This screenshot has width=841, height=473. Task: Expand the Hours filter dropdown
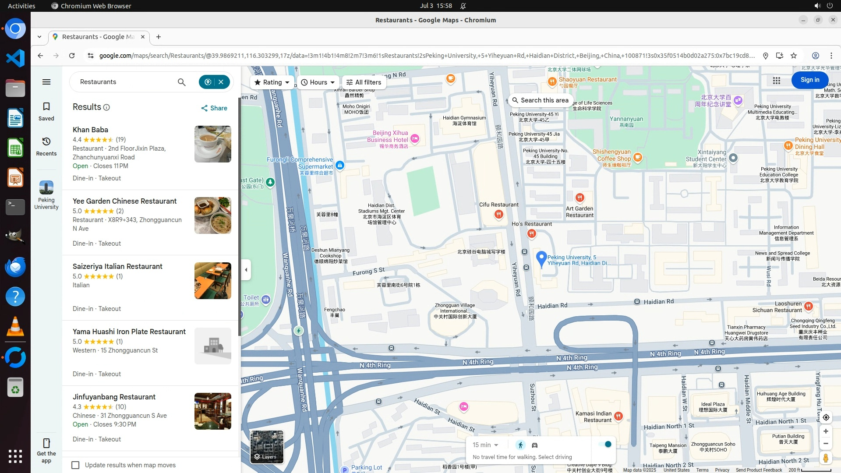[x=318, y=82]
